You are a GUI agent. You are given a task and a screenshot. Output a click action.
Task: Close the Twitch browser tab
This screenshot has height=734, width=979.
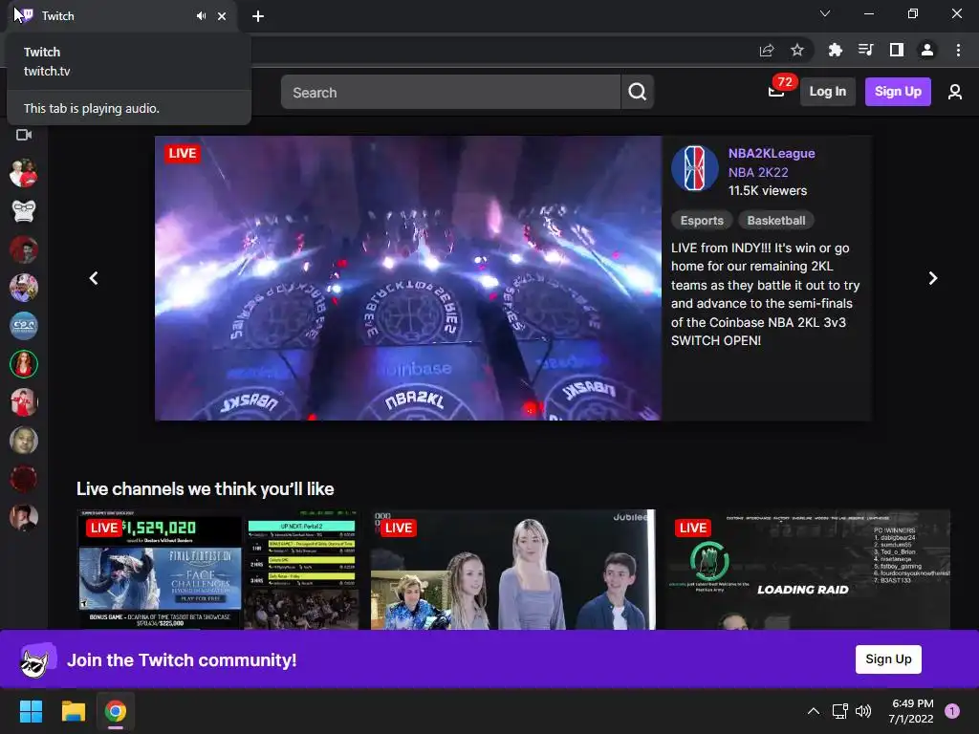(x=222, y=16)
